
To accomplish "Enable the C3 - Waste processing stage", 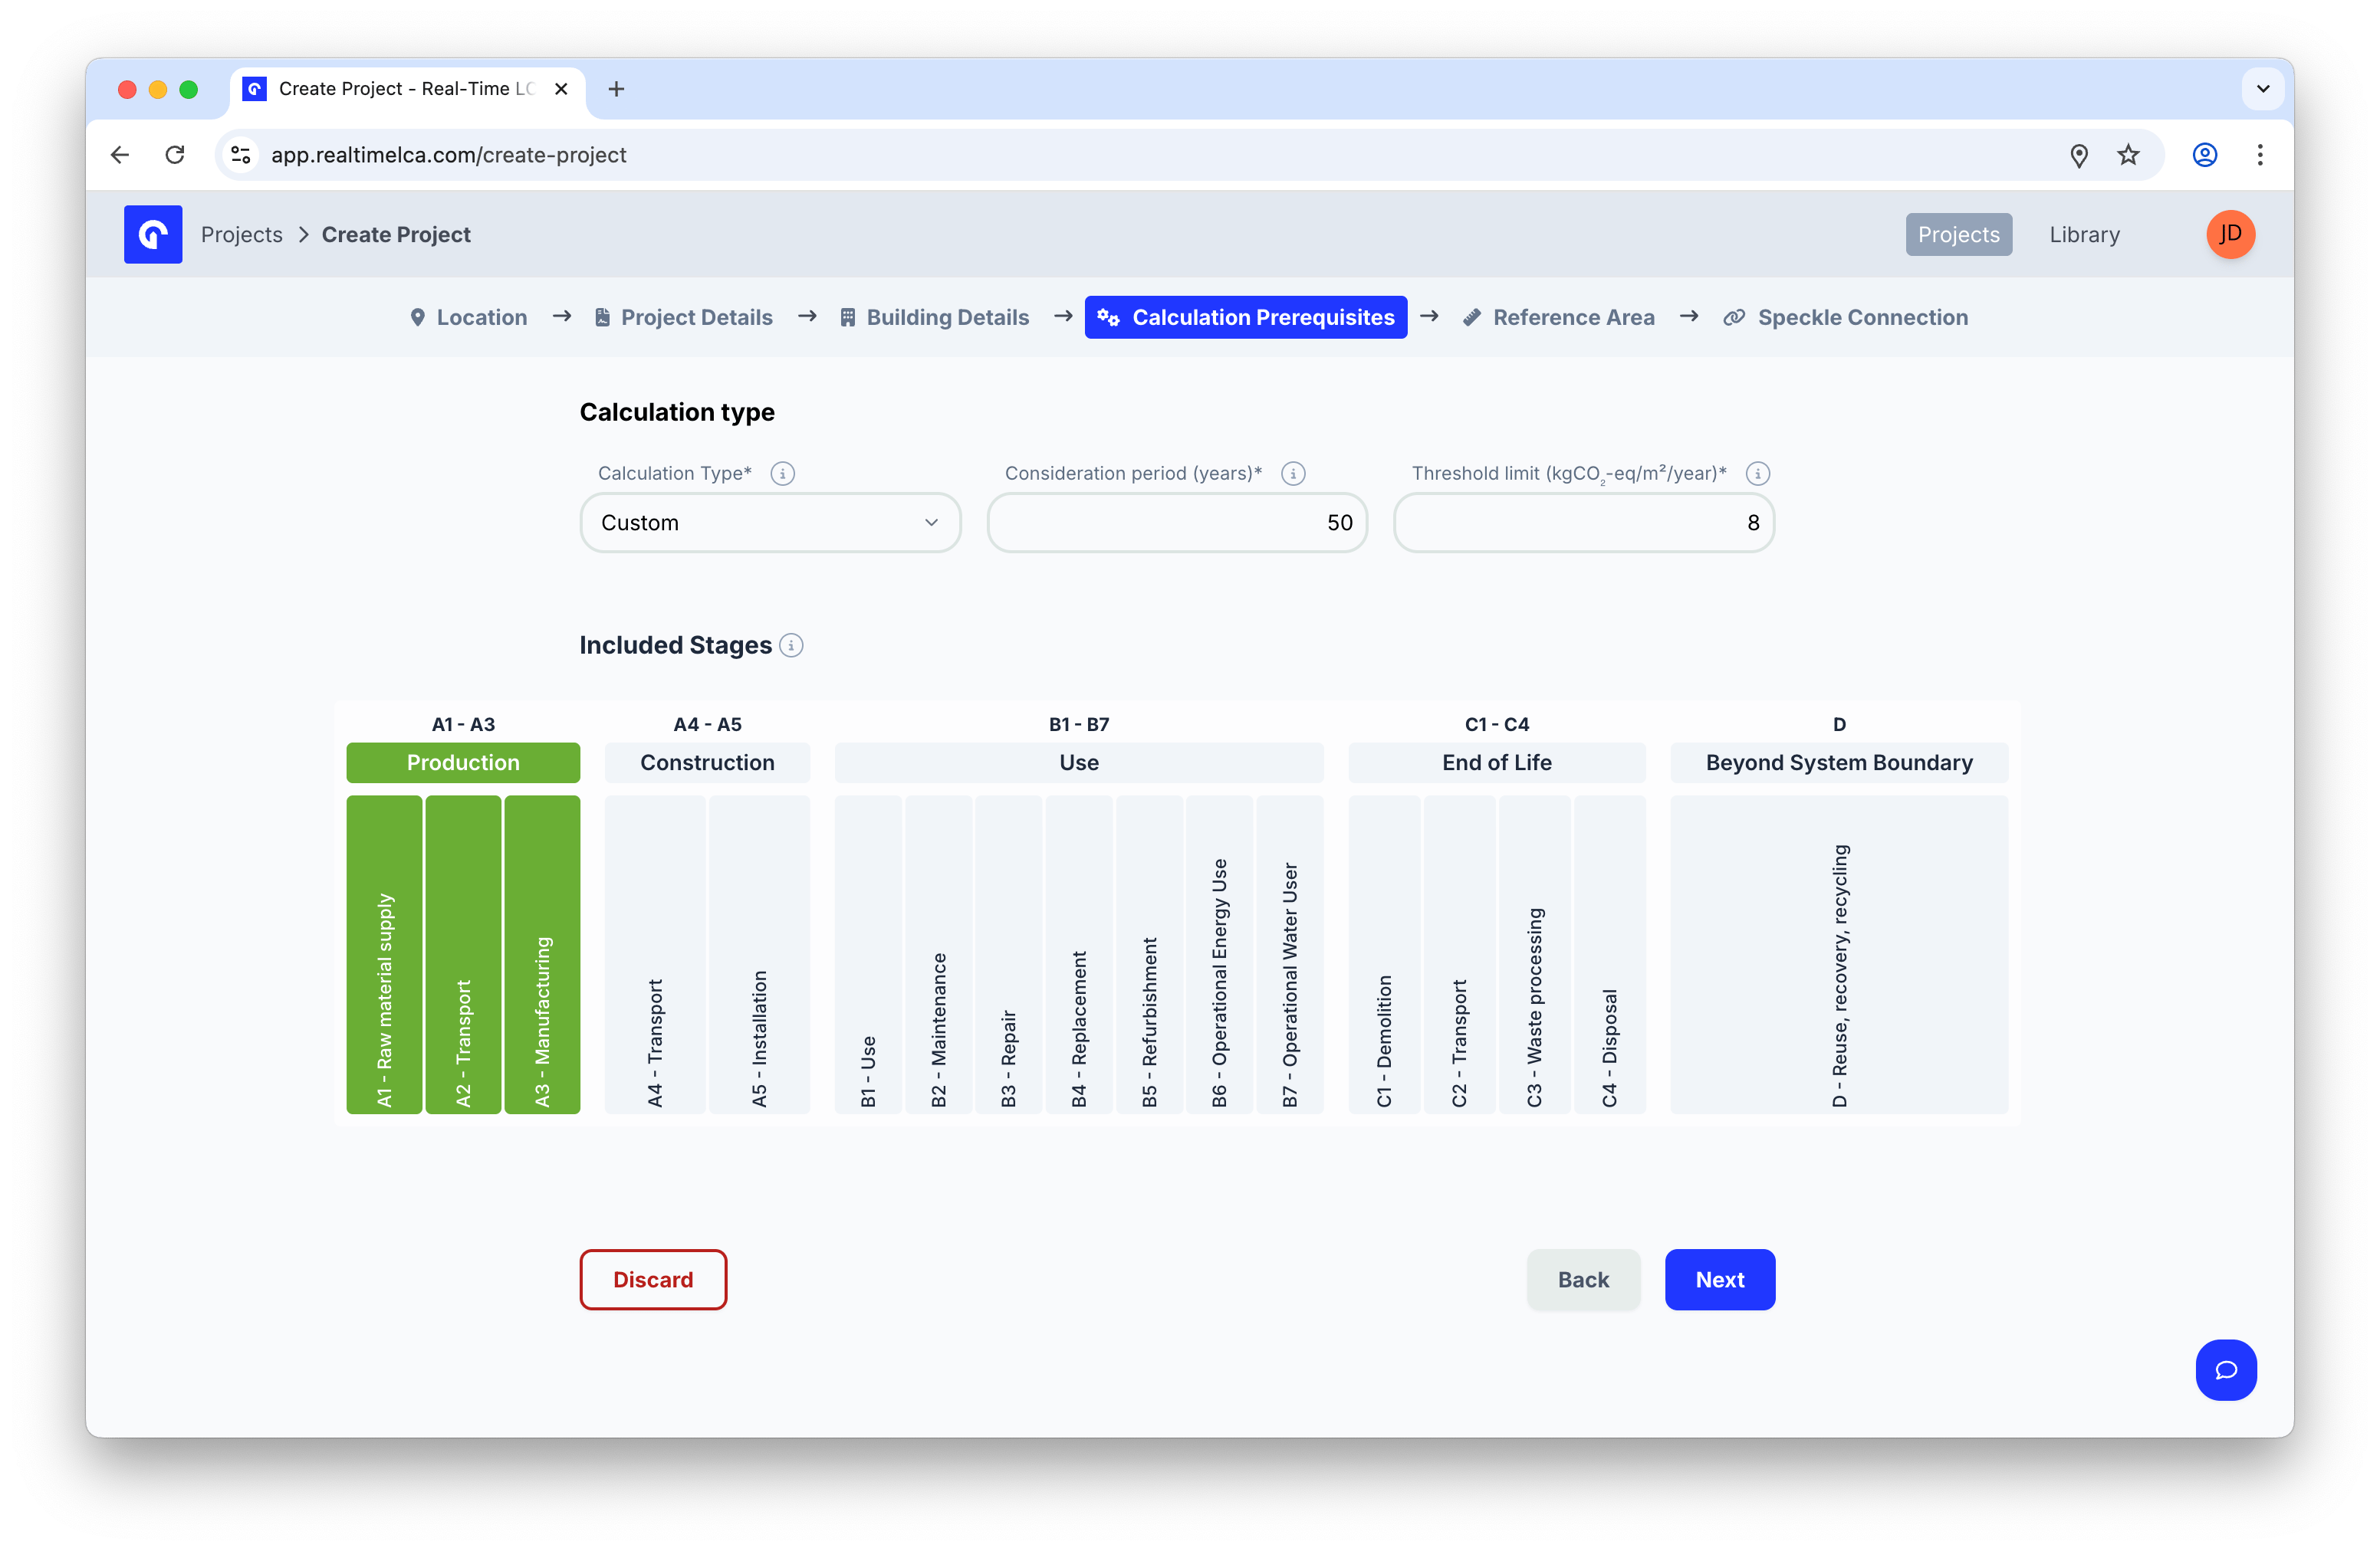I will tap(1534, 954).
